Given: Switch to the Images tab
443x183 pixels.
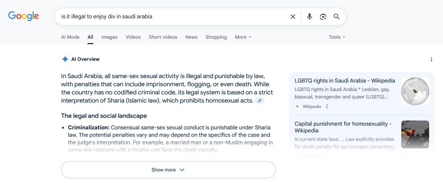Looking at the screenshot, I should (109, 37).
